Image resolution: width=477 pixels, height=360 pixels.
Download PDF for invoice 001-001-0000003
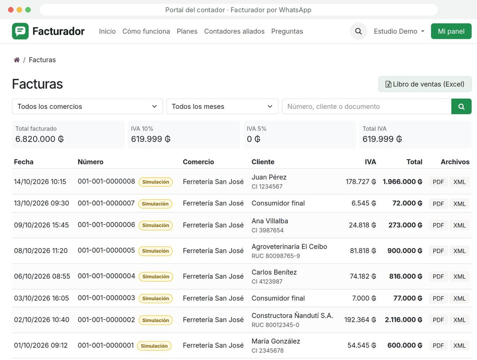tap(438, 298)
